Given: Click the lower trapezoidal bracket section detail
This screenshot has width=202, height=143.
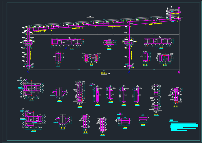Looking at the screenshot, I should [x=63, y=120].
